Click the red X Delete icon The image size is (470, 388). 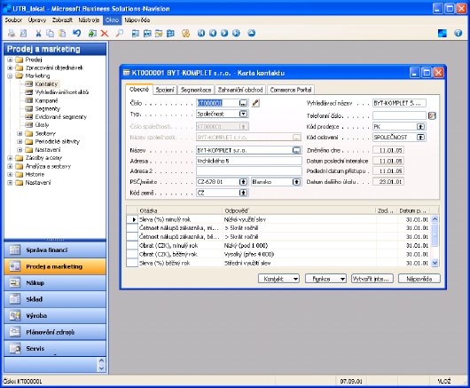pos(105,34)
